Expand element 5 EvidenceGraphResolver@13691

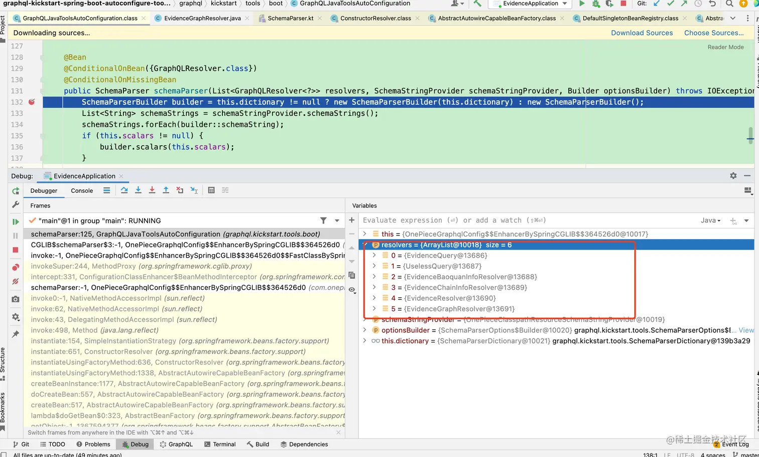(374, 309)
